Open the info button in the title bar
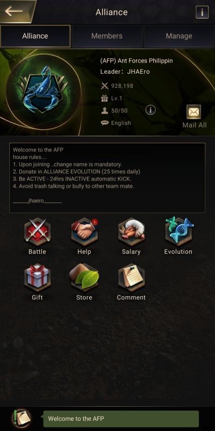 point(202,12)
